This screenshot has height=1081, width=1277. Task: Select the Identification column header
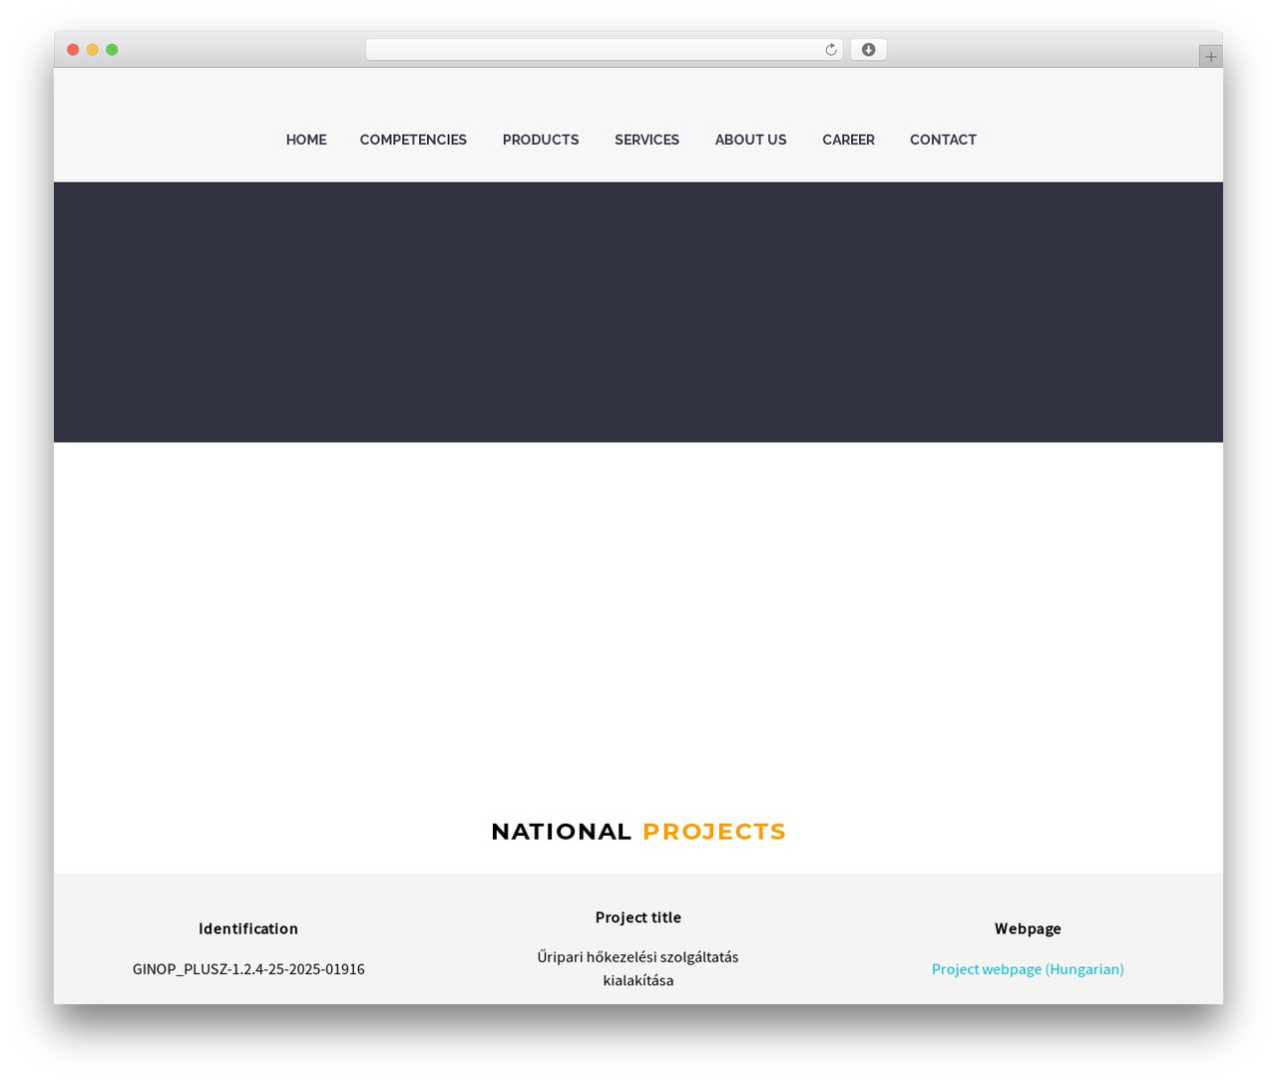[x=248, y=928]
